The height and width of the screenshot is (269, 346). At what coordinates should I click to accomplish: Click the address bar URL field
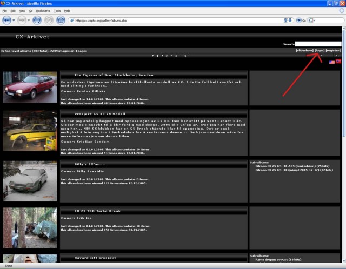click(177, 21)
